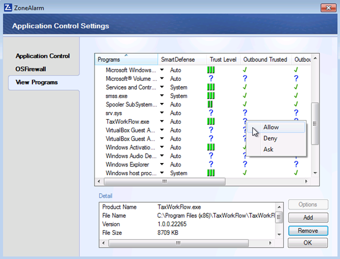The width and height of the screenshot is (340, 259).
Task: Click Outbound Trusted checkmark for Windows host proc row
Action: click(245, 173)
